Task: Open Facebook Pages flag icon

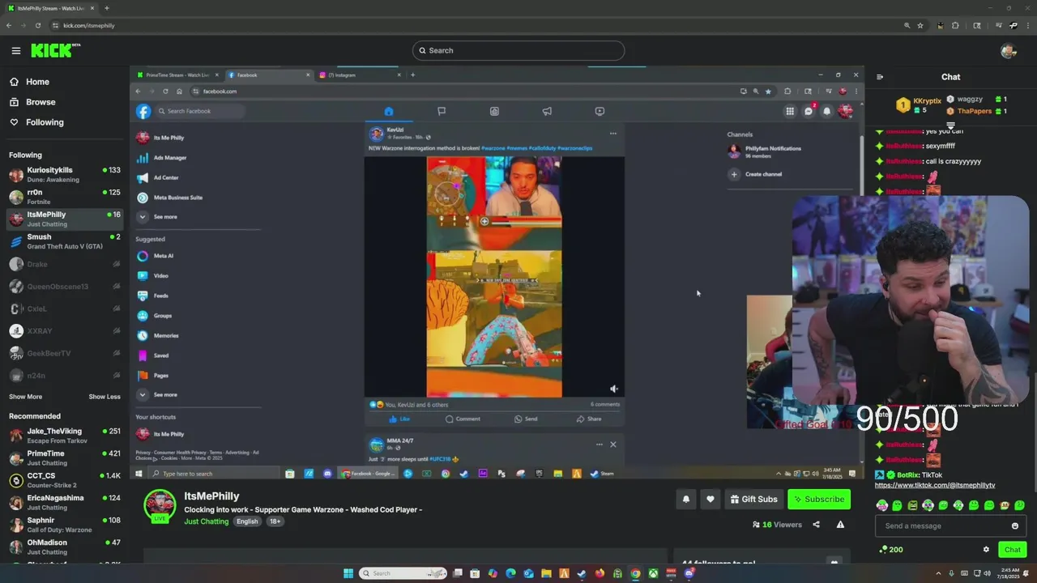Action: point(442,111)
